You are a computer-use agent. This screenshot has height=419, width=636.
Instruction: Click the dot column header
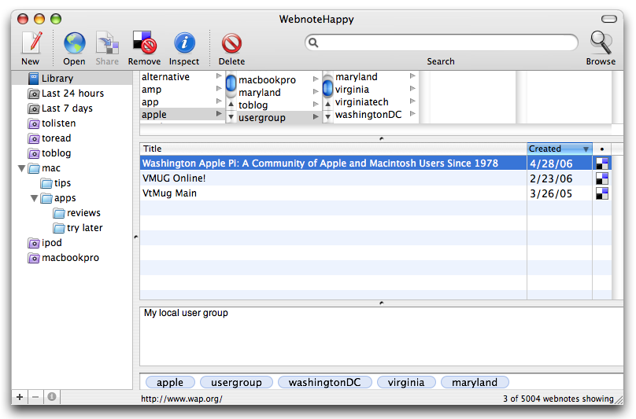click(x=602, y=149)
